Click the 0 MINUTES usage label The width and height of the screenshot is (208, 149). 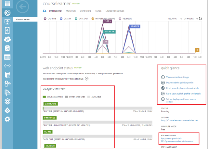point(50,118)
